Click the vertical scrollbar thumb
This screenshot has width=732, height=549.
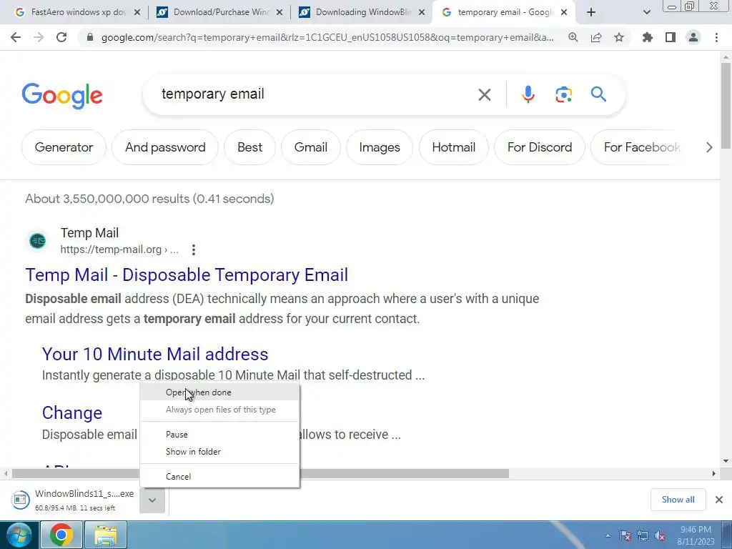[726, 106]
